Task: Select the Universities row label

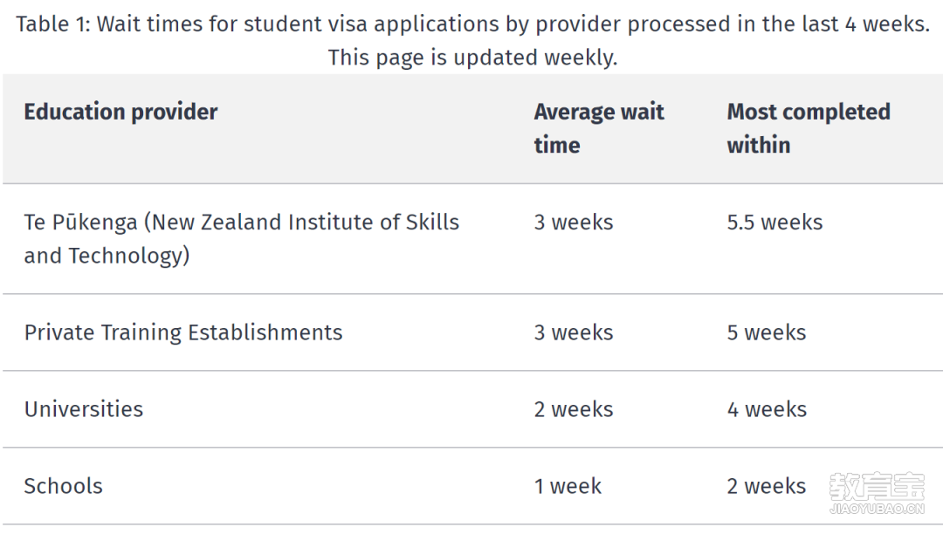Action: pos(84,409)
